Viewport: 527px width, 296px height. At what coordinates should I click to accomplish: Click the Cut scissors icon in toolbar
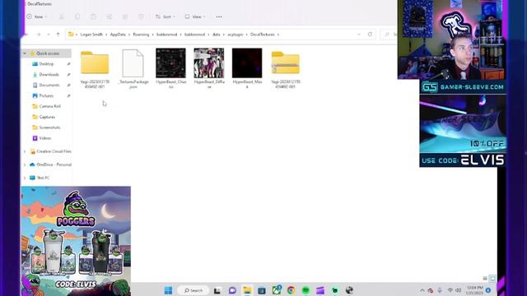pyautogui.click(x=62, y=16)
